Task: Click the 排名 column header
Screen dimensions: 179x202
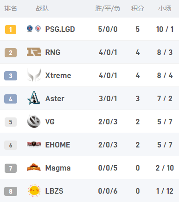Action: coord(11,8)
